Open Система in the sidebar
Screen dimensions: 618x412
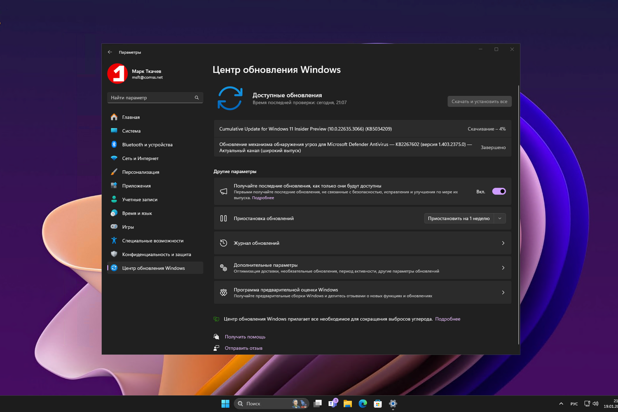[x=155, y=131]
